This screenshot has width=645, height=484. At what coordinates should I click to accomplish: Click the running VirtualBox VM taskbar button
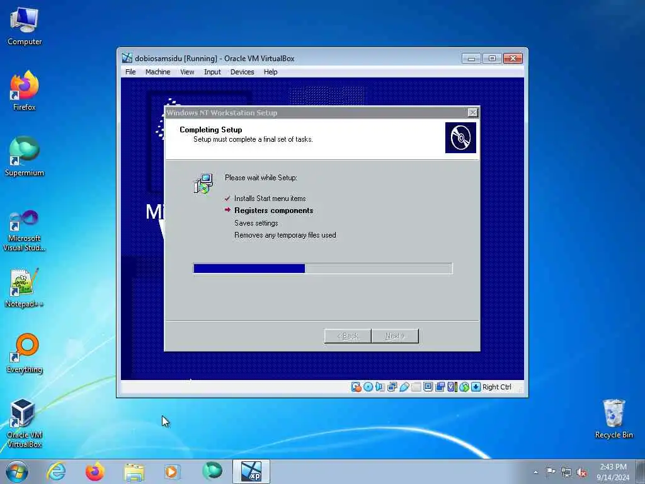tap(251, 471)
